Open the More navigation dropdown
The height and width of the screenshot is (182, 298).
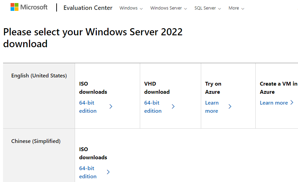click(234, 8)
